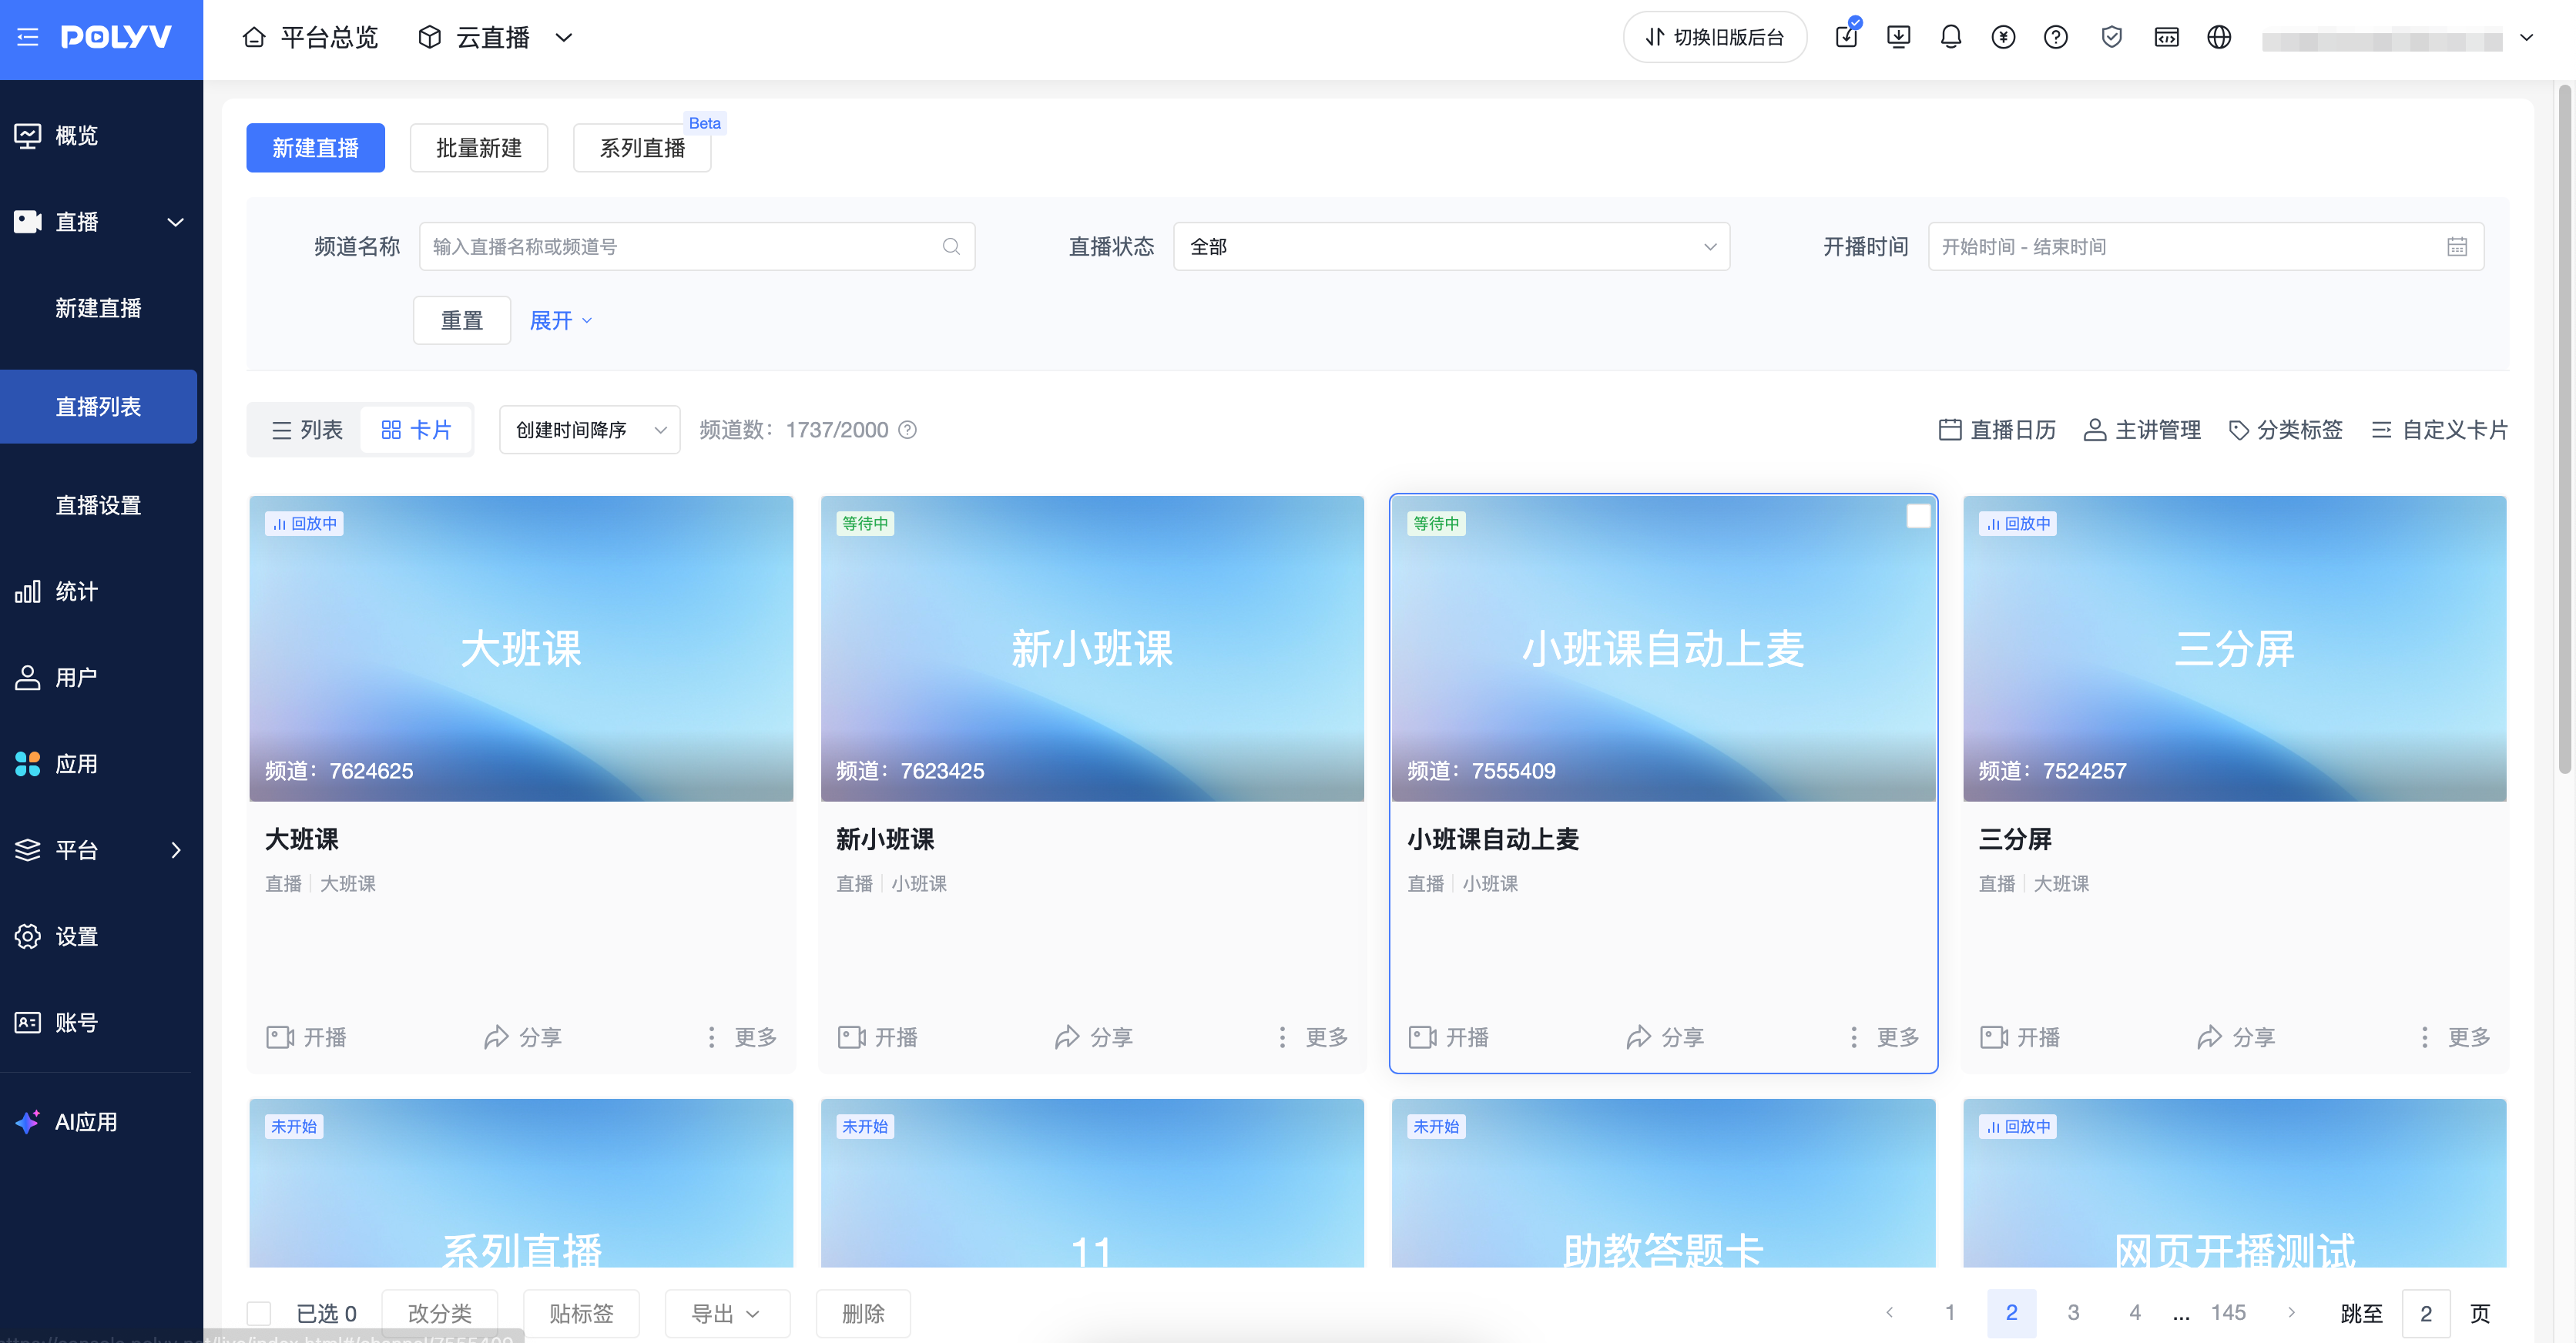Image resolution: width=2576 pixels, height=1343 pixels.
Task: Click 切换旧版后台 button
Action: point(1715,37)
